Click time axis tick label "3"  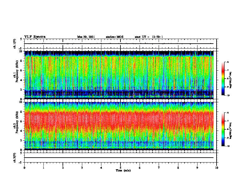point(82,168)
